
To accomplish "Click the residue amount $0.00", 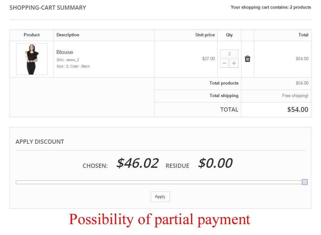I will [x=215, y=163].
